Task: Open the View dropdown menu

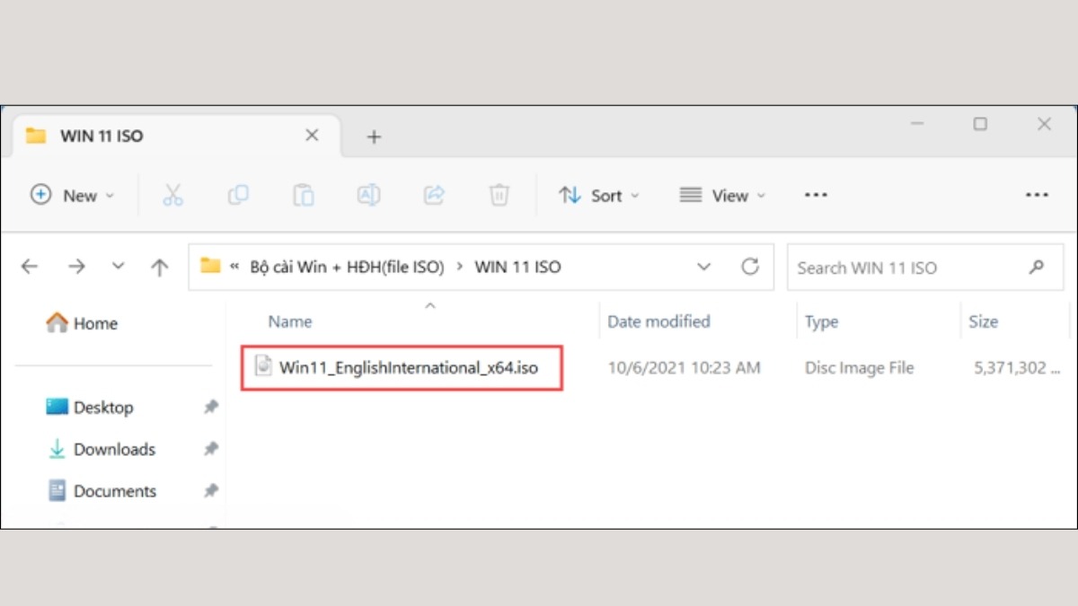Action: 723,195
